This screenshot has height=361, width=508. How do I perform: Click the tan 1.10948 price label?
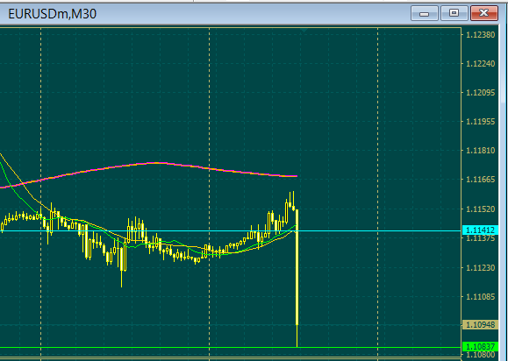pyautogui.click(x=480, y=324)
